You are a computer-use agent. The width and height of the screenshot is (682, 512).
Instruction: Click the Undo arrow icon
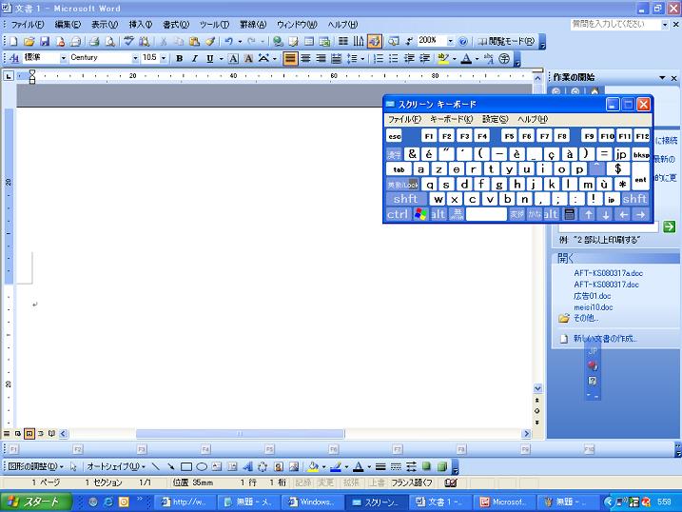coord(229,41)
